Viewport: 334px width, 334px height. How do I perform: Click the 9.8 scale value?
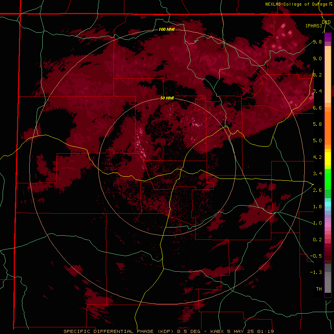(317, 42)
